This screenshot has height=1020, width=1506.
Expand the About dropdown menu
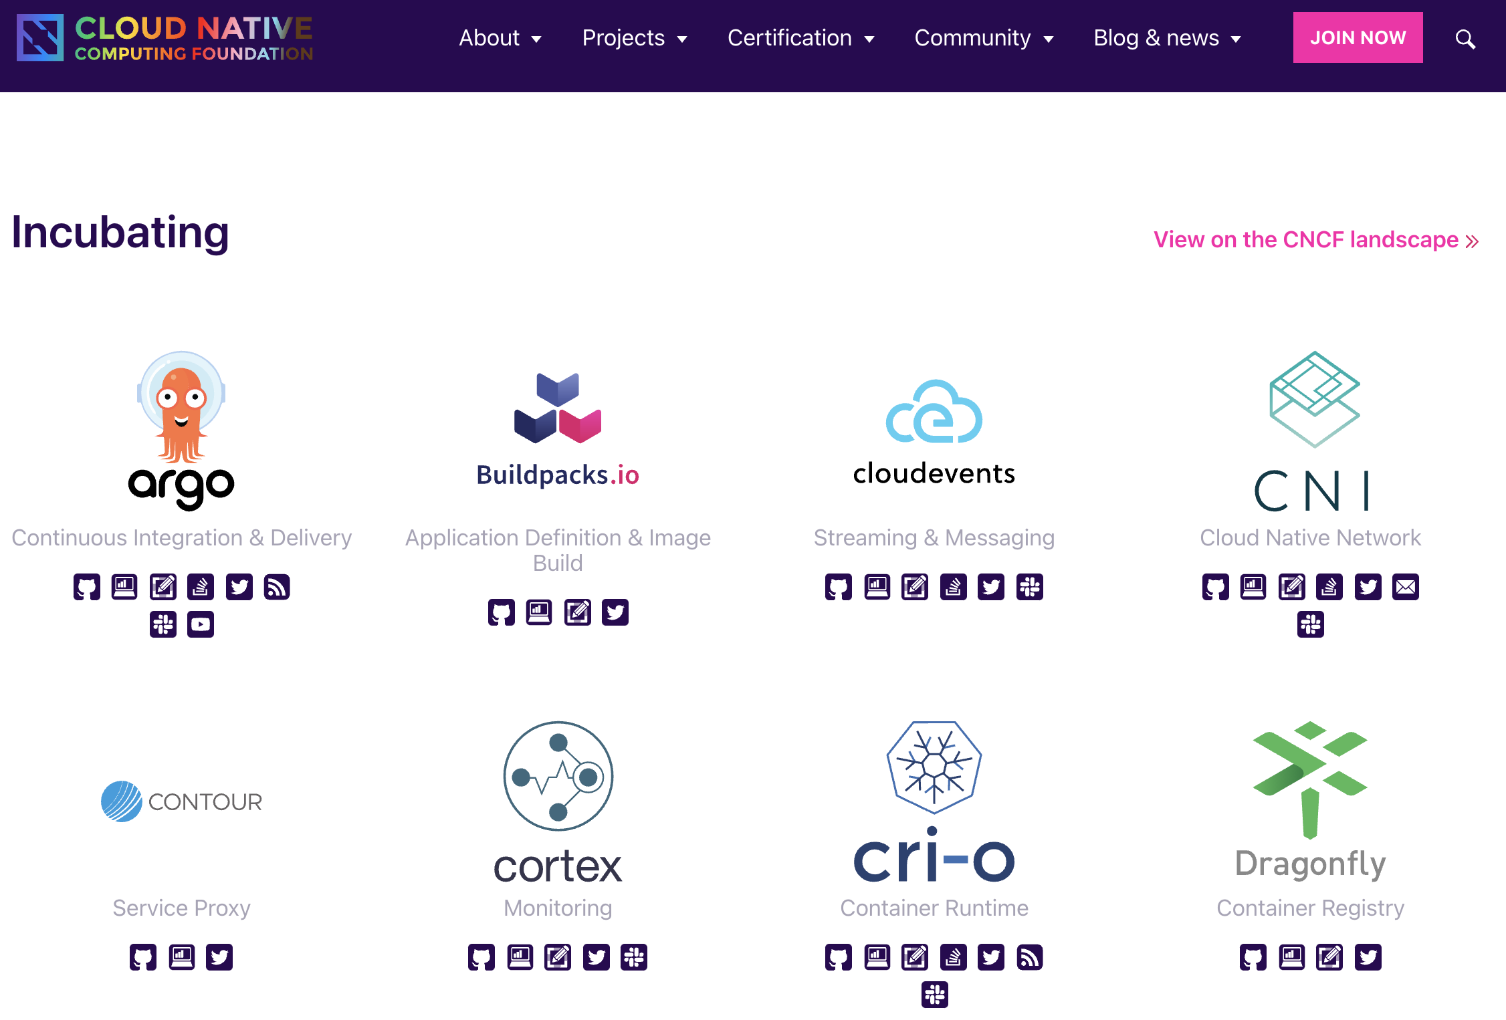coord(500,38)
